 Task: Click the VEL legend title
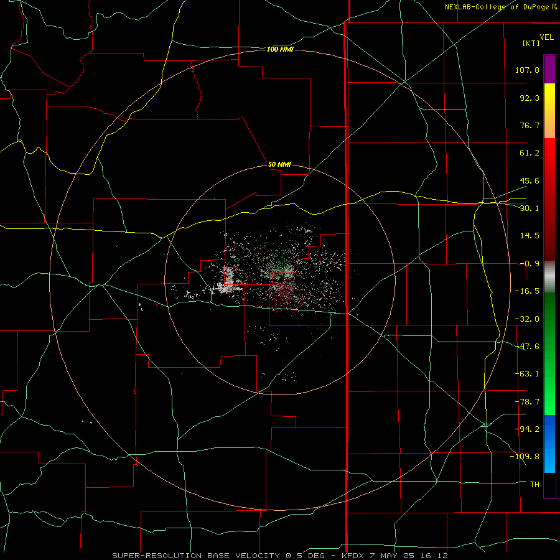547,37
